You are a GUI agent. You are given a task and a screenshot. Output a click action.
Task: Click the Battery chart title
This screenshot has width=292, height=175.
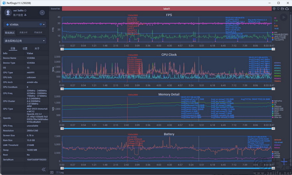(169, 134)
